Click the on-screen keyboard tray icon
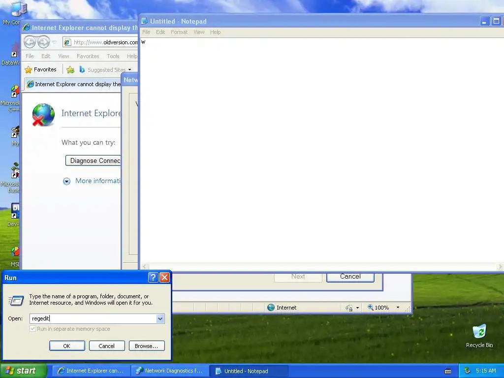The width and height of the screenshot is (504, 378). click(448, 371)
